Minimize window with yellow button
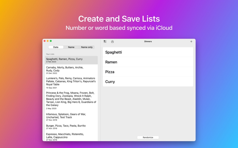238x148 pixels. tap(48, 41)
